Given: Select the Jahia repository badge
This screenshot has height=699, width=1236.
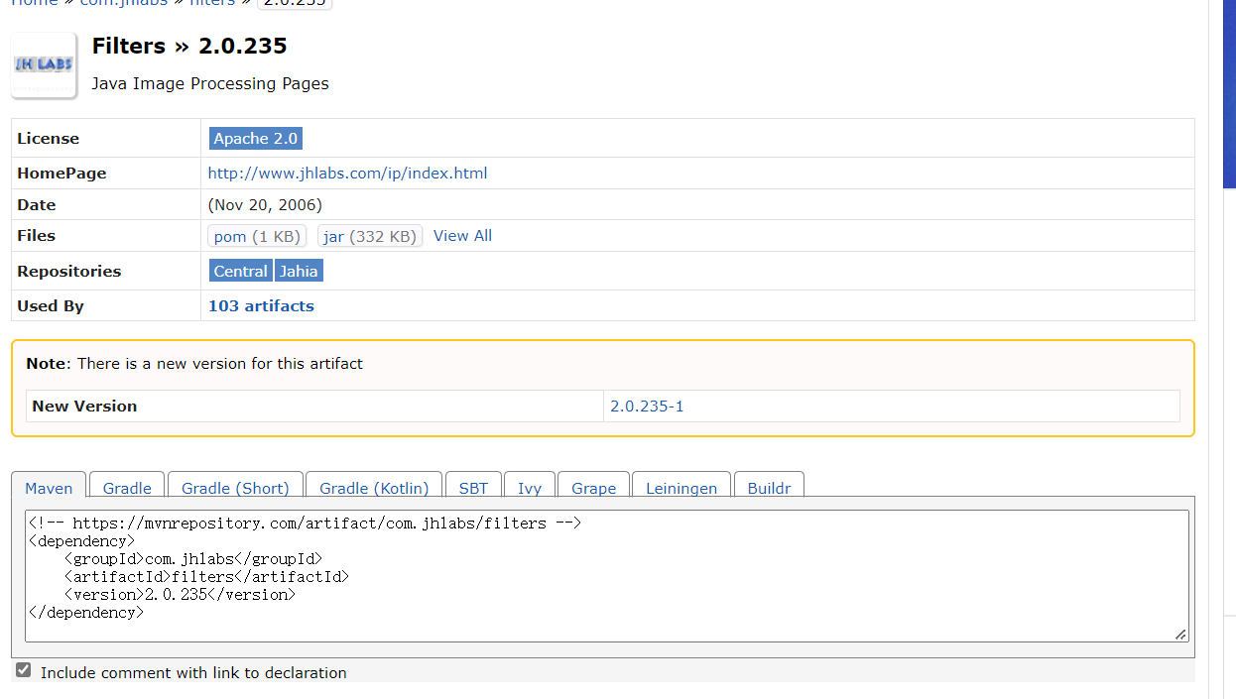Looking at the screenshot, I should pyautogui.click(x=299, y=270).
